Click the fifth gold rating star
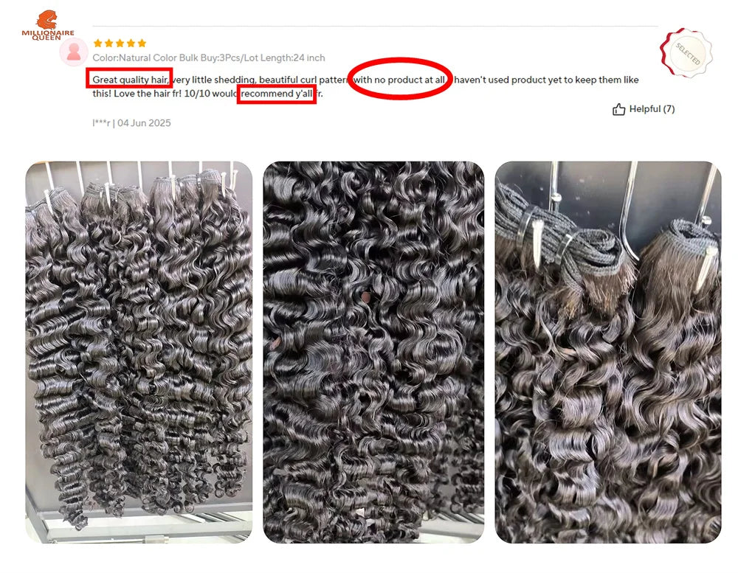This screenshot has width=738, height=573. [142, 44]
